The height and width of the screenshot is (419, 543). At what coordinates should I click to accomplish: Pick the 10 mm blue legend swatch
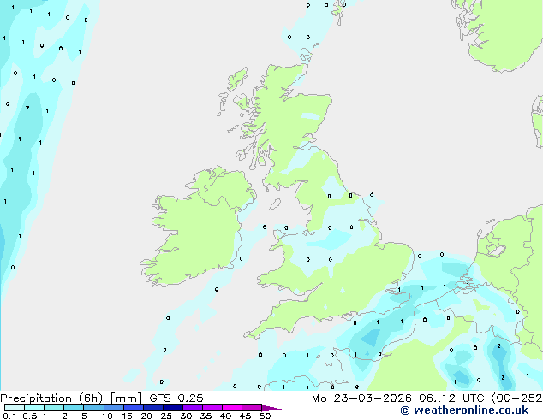coord(114,408)
